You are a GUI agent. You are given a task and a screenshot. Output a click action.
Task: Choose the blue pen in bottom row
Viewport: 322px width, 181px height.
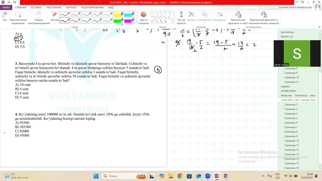click(86, 21)
